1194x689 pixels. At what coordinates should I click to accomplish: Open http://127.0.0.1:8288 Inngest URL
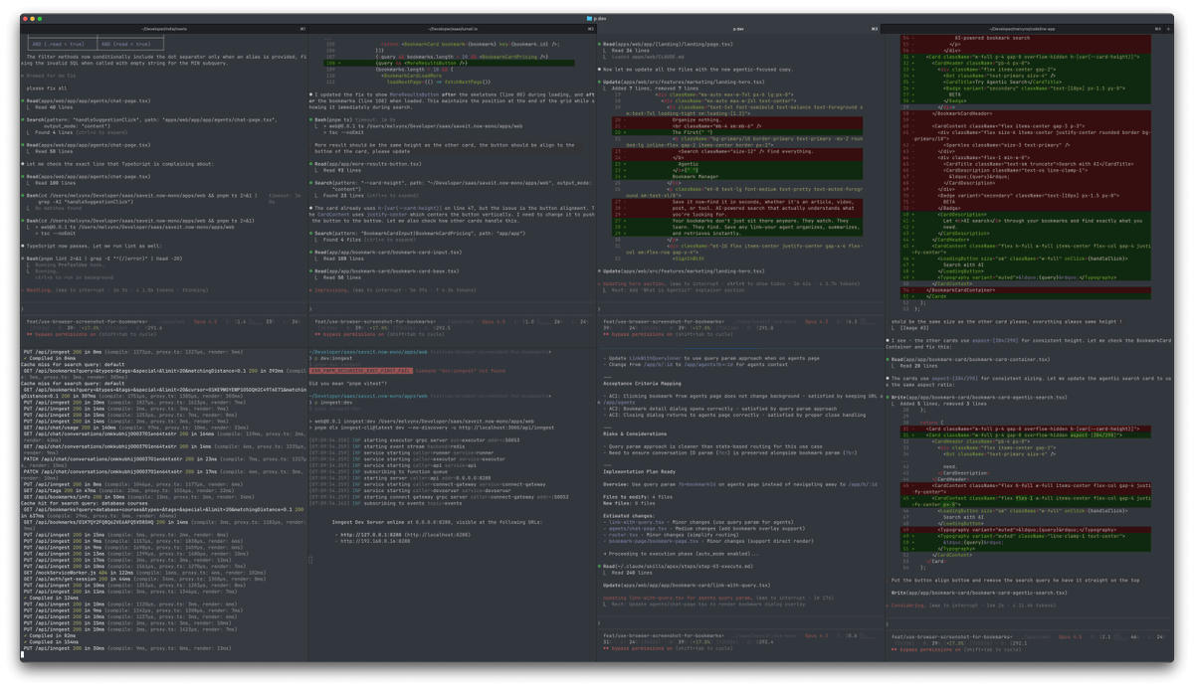click(369, 534)
